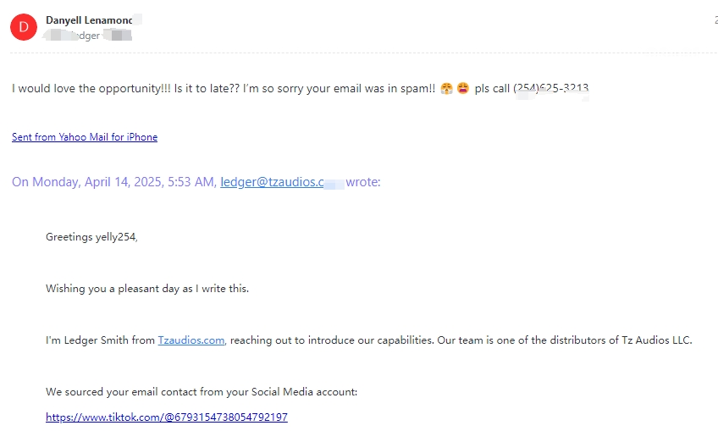Click text We sourced your email contact
Screen dimensions: 718x431
(x=202, y=392)
